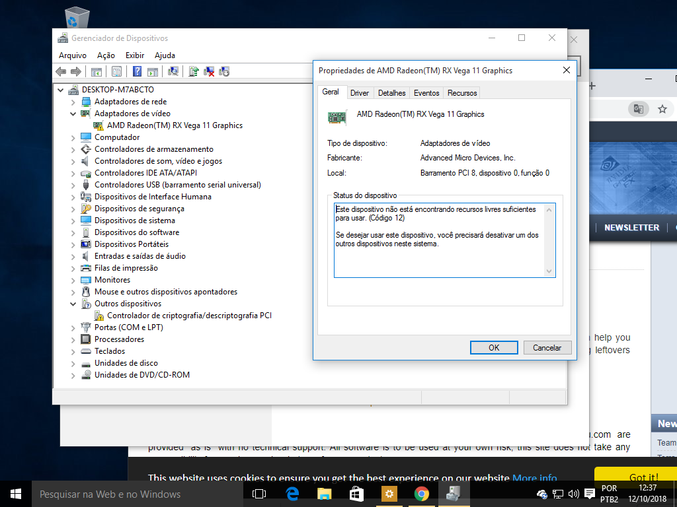This screenshot has height=507, width=677.
Task: Expand the Processadores tree node
Action: pos(73,340)
